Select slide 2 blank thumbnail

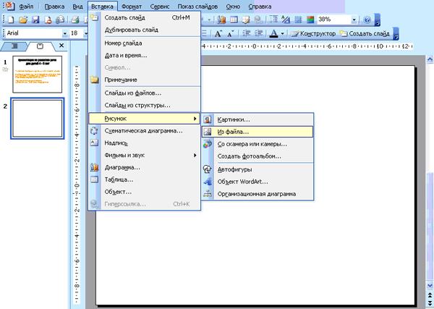(38, 118)
